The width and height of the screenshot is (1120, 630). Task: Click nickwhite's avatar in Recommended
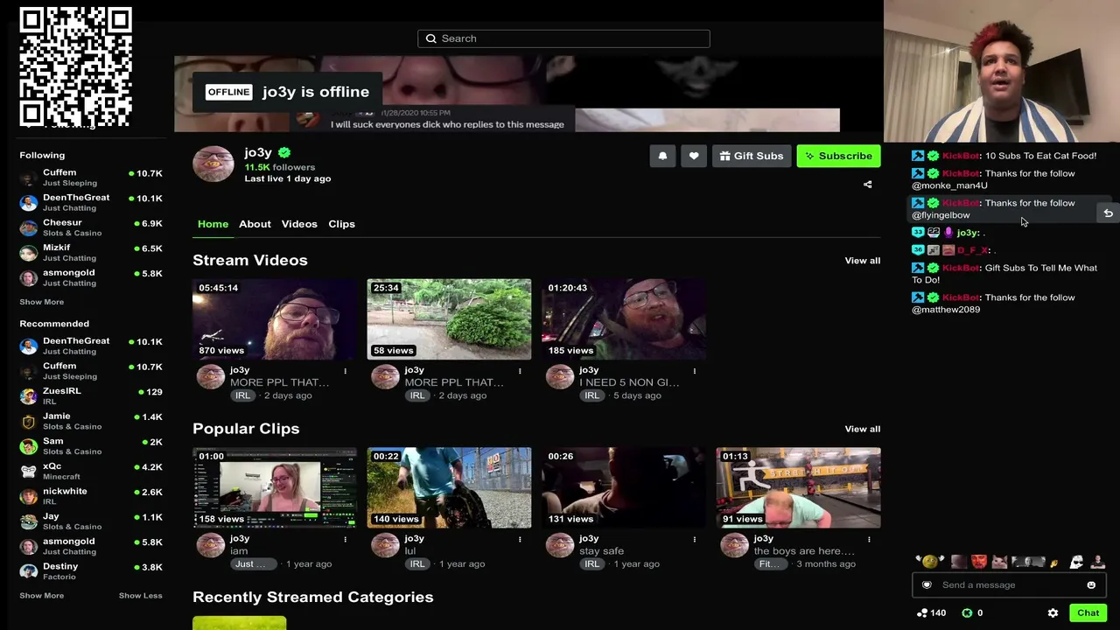pyautogui.click(x=29, y=497)
